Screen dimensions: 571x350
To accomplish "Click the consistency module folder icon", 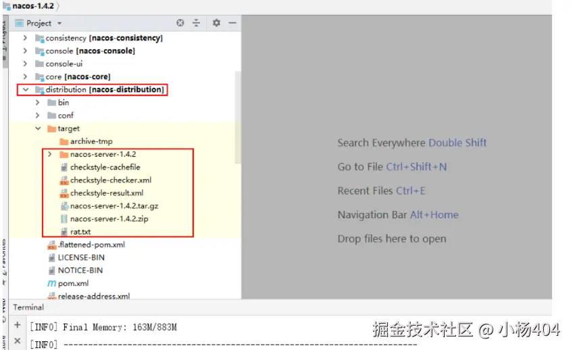I will tap(39, 39).
